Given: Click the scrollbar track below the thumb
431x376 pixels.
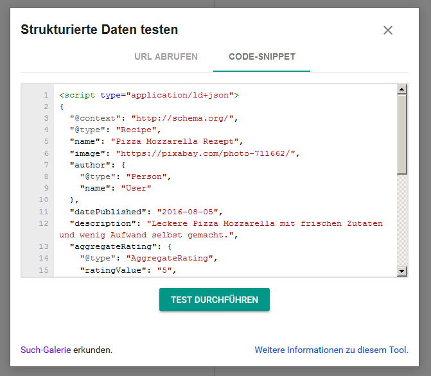Looking at the screenshot, I should pos(402,218).
